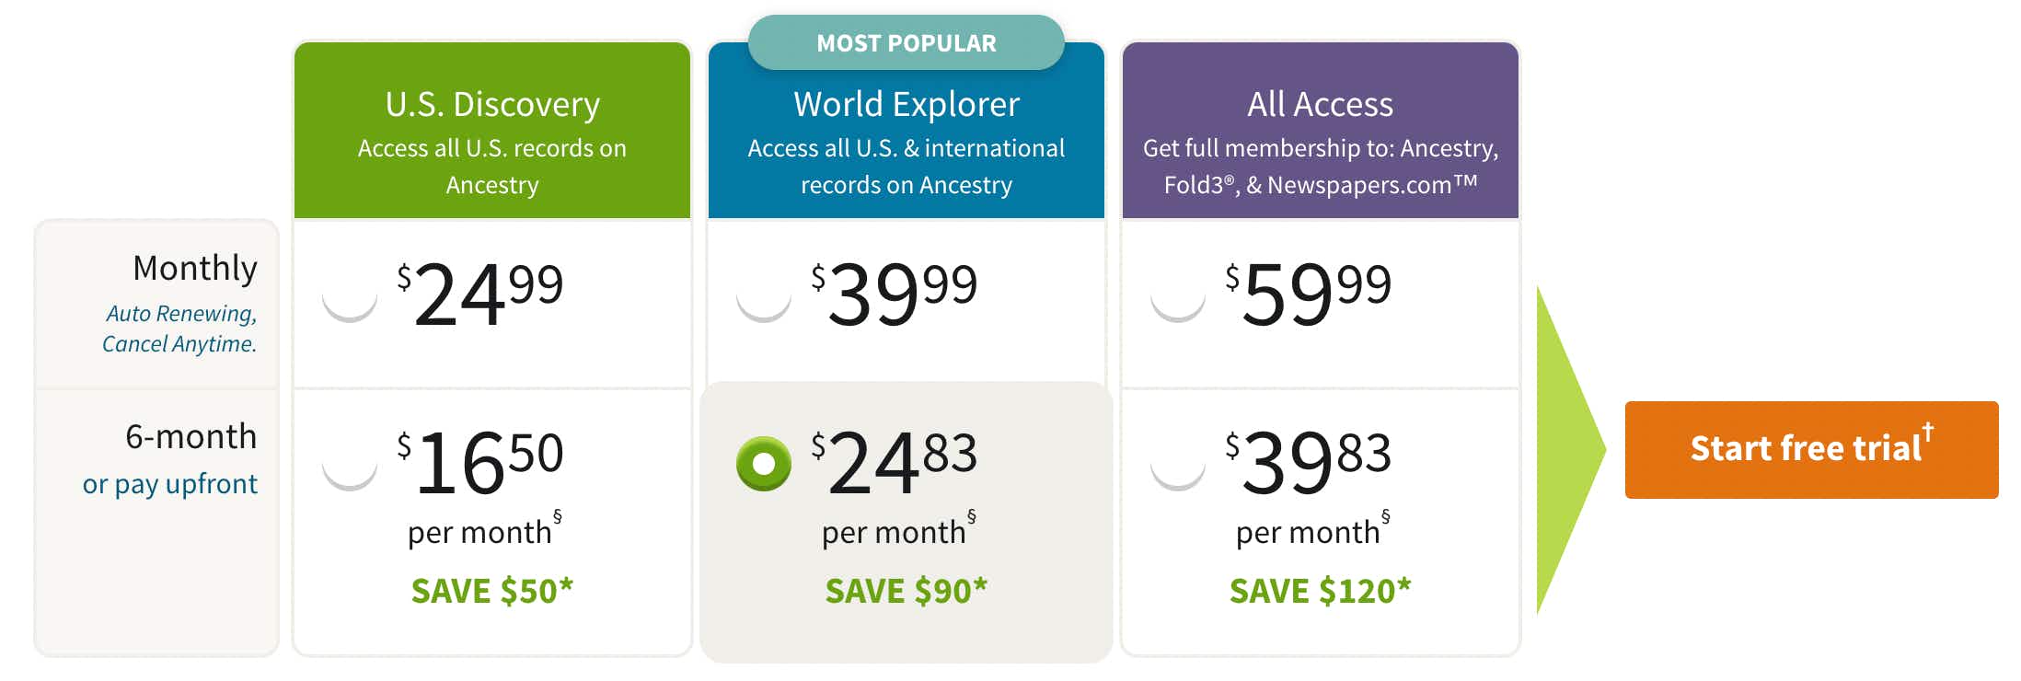This screenshot has height=681, width=2021.
Task: Open the "or pay upfront" link
Action: (x=169, y=484)
